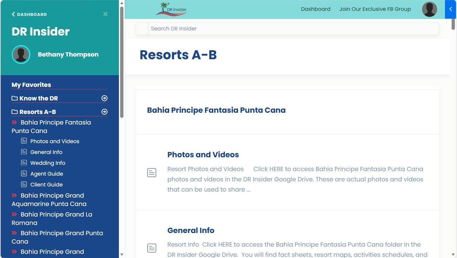Viewport: 457px width, 258px height.
Task: Open Photos and Videos lesson heading in main content
Action: (203, 155)
